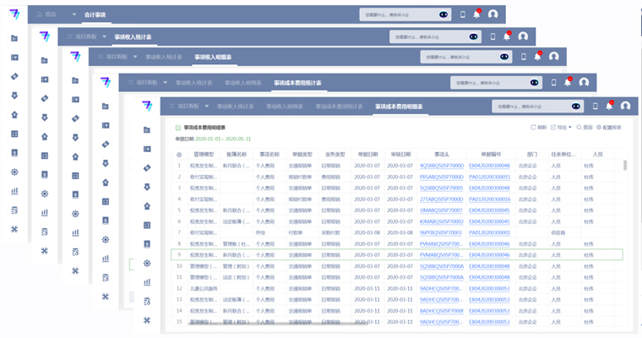Switch to the 事项成本费用统计表 tab in the front window
642x338 pixels.
[339, 106]
